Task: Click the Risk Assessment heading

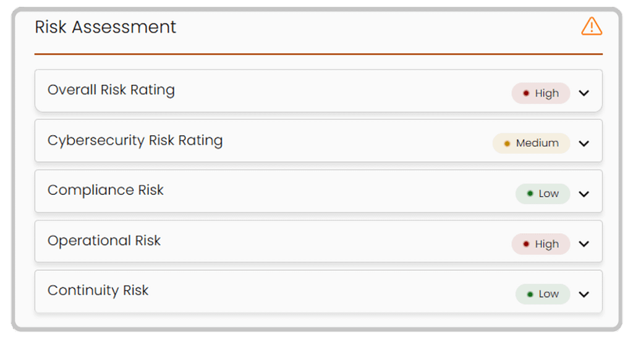Action: click(x=106, y=27)
